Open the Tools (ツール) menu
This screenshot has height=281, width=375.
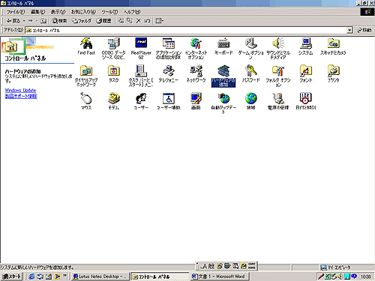tap(109, 12)
